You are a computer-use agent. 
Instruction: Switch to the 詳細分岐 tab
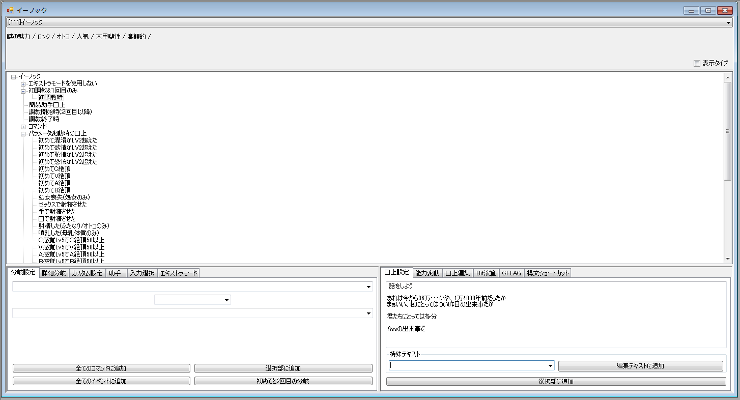53,273
